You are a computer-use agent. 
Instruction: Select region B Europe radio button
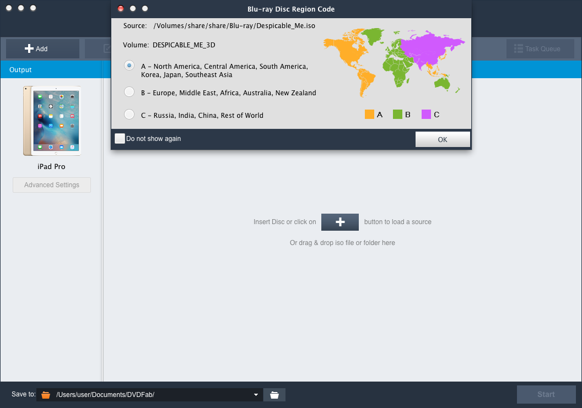pos(129,91)
